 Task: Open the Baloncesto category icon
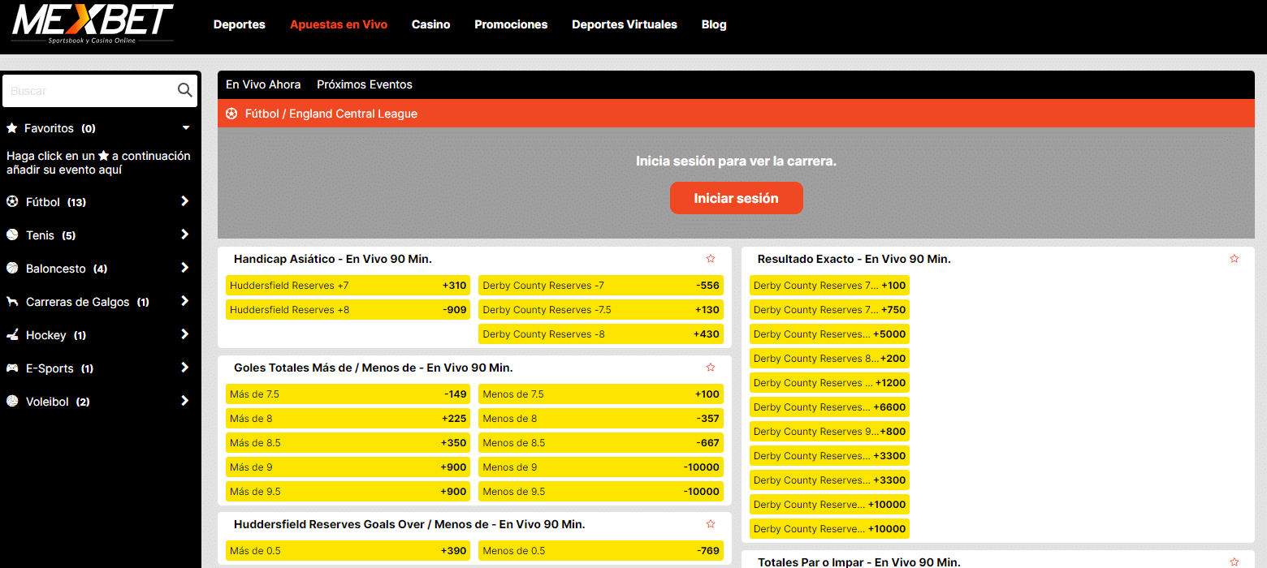tap(11, 268)
